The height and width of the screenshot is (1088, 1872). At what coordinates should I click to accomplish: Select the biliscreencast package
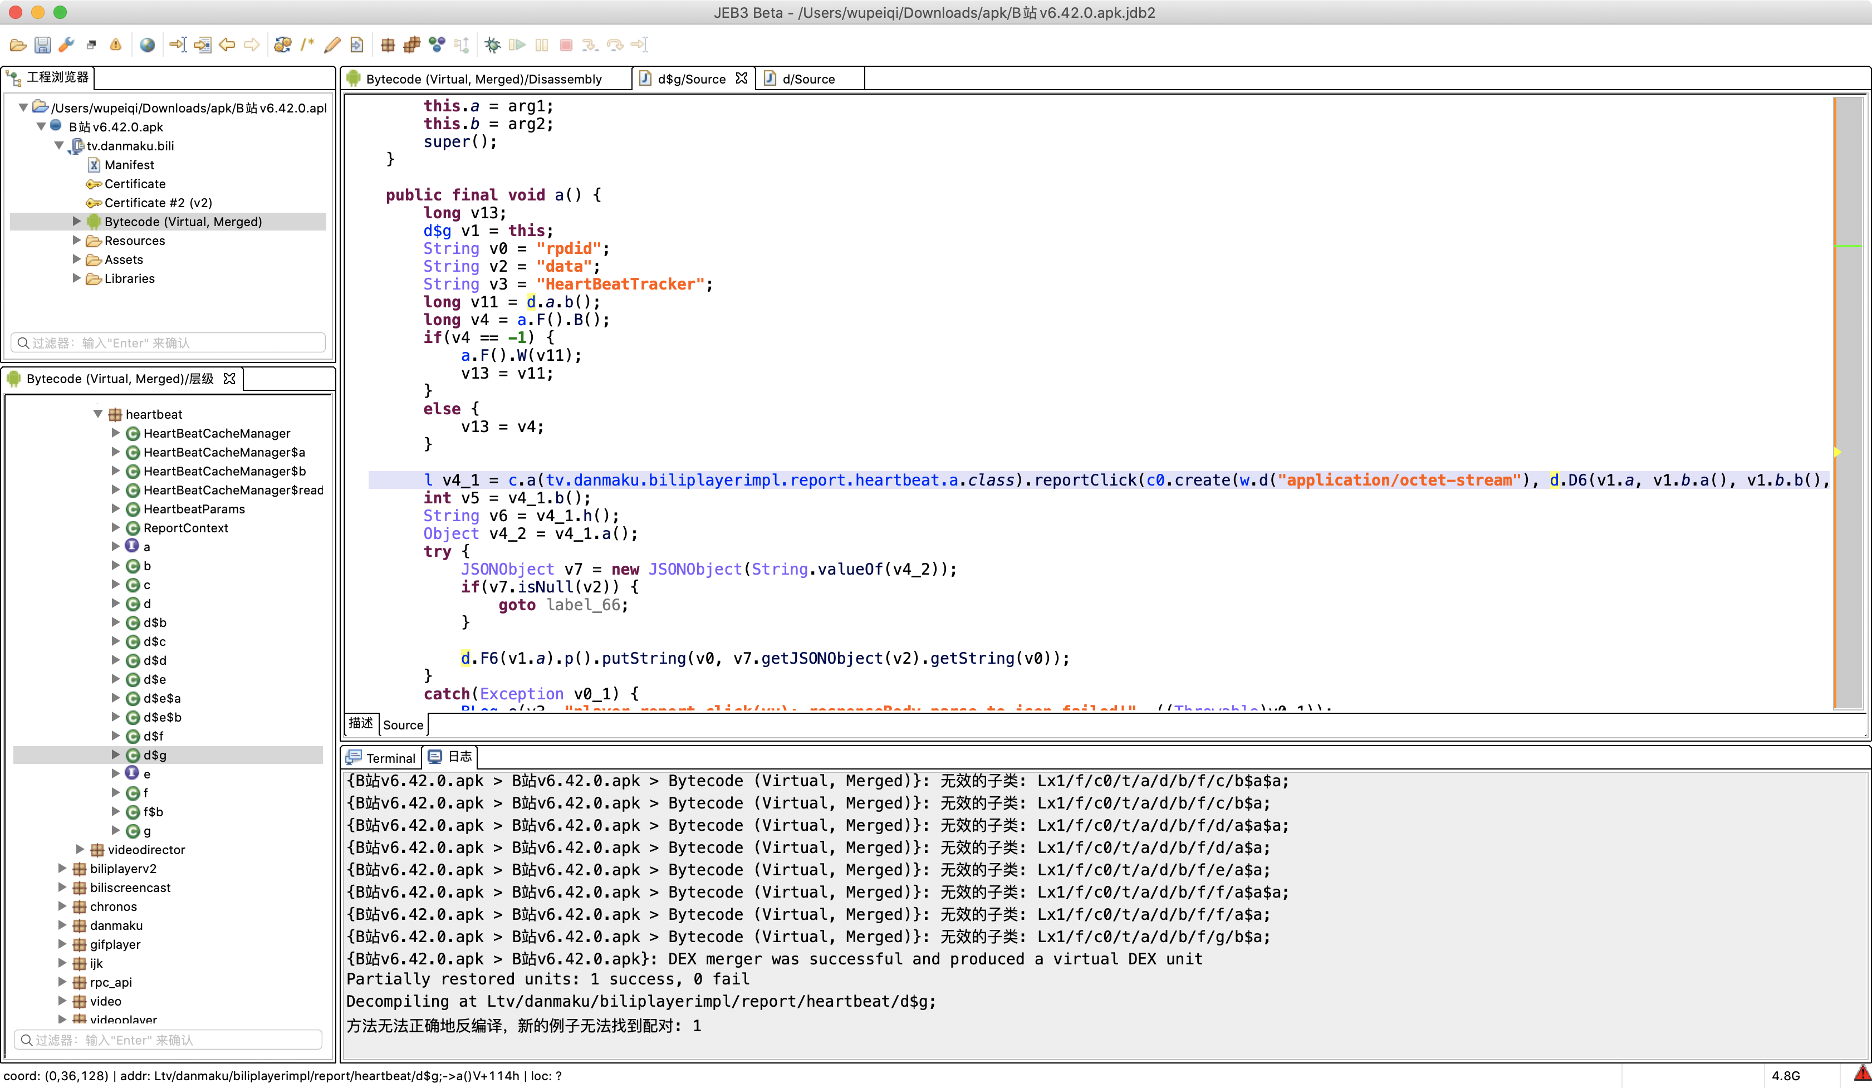(130, 888)
